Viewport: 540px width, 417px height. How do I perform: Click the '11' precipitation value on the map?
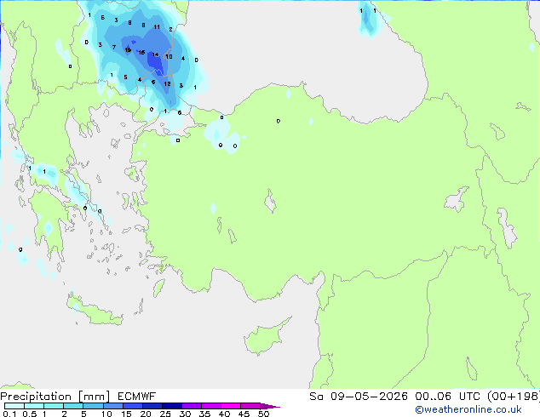(157, 27)
